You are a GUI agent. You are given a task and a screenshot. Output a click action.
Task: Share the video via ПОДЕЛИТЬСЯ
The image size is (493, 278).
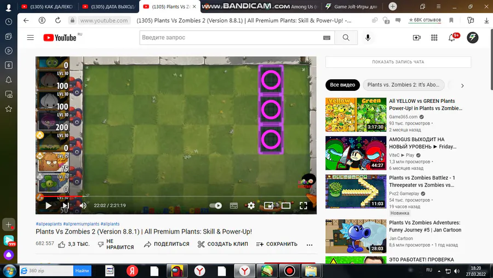(x=167, y=244)
